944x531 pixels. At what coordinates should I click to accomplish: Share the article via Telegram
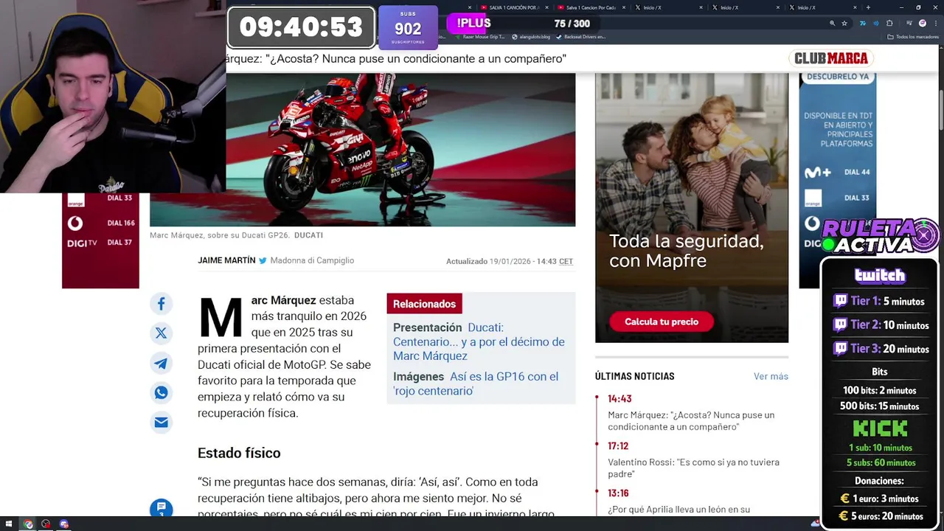(161, 363)
